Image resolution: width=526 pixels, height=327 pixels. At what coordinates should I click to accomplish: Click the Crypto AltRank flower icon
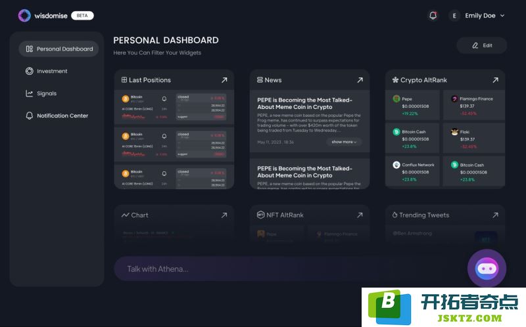396,79
